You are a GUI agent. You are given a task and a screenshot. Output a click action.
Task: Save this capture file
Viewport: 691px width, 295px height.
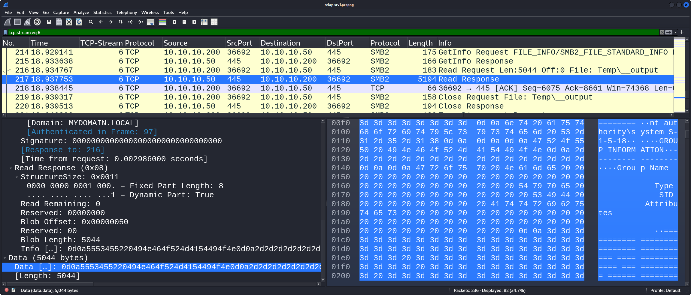pos(59,22)
